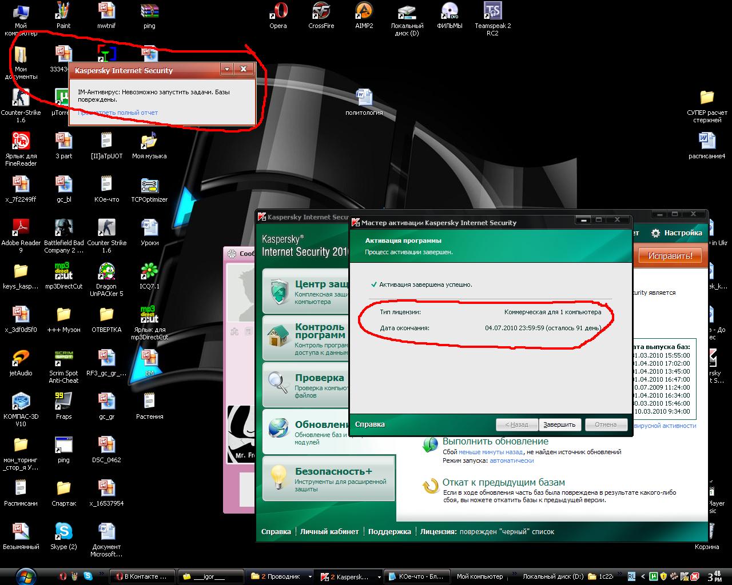Viewport: 732px width, 585px height.
Task: Select the расписание4 document icon
Action: [707, 146]
